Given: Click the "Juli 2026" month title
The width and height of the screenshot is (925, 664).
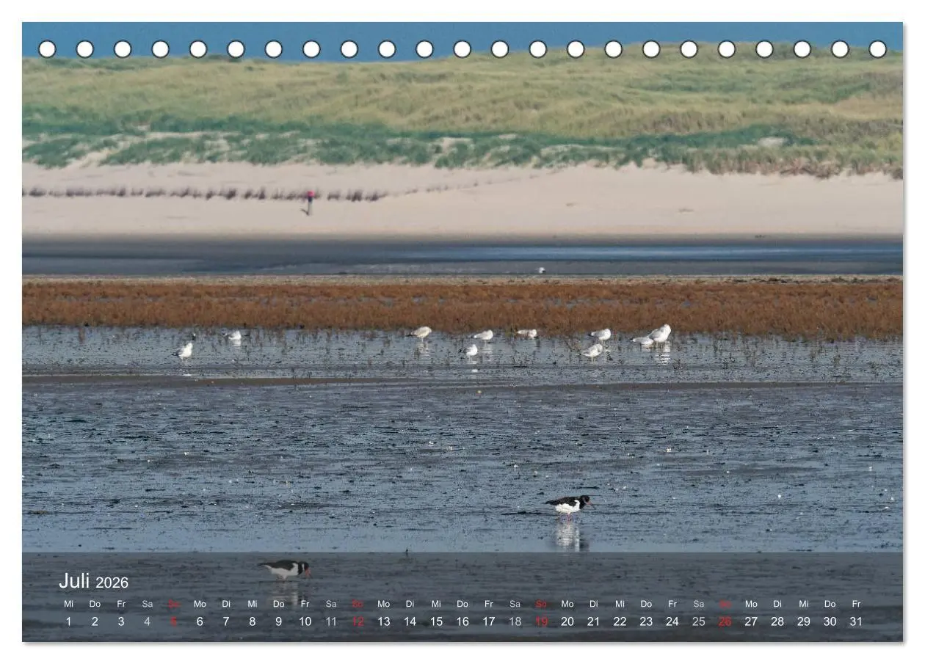Looking at the screenshot, I should (93, 581).
